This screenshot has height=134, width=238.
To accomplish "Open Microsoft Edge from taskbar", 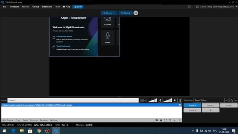I will pyautogui.click(x=13, y=131).
